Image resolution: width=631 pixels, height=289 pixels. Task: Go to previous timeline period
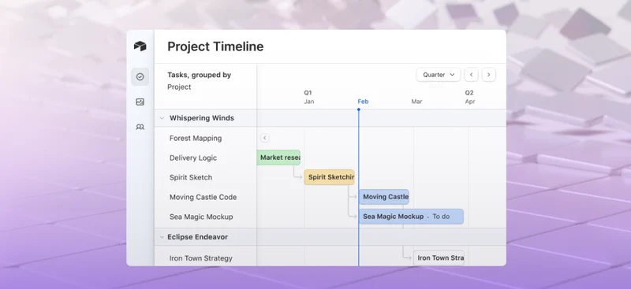click(471, 75)
